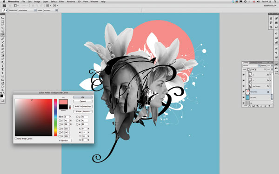Screen dimensions: 279x174
Task: Click the new pink color swatch
Action: [x=63, y=102]
